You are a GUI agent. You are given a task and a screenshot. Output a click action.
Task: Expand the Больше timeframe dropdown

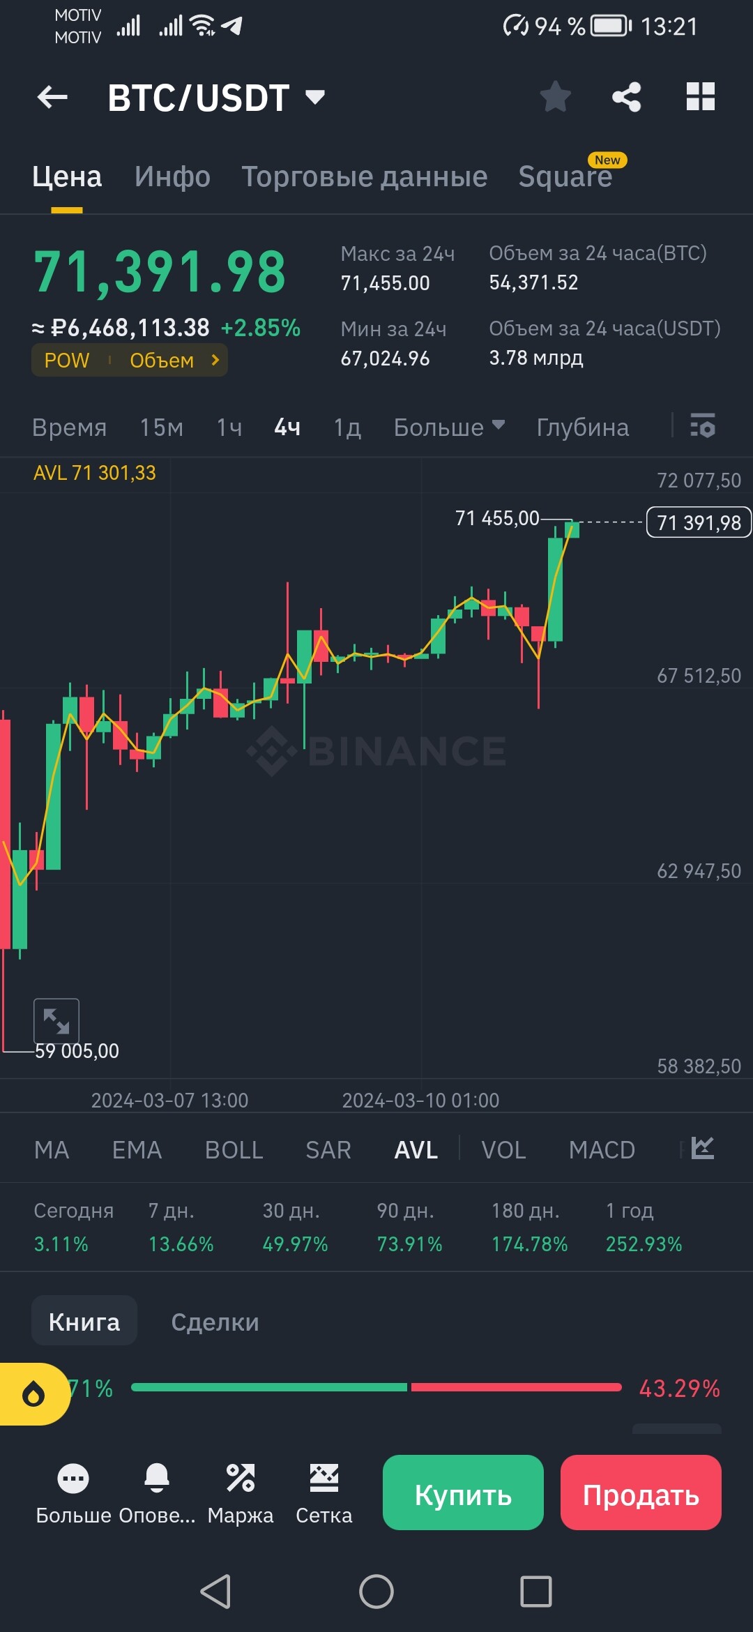click(x=449, y=427)
